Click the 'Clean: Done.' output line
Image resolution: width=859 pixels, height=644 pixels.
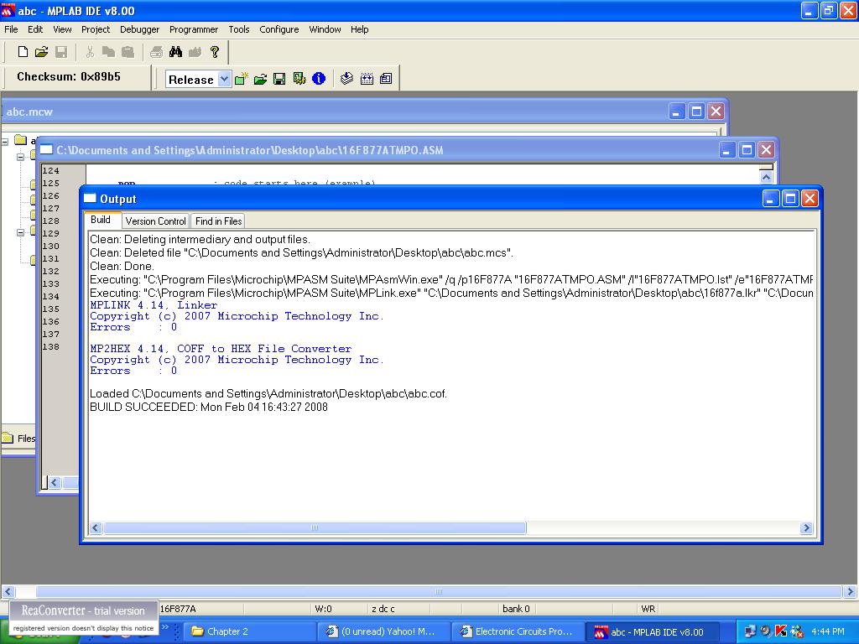click(x=122, y=266)
